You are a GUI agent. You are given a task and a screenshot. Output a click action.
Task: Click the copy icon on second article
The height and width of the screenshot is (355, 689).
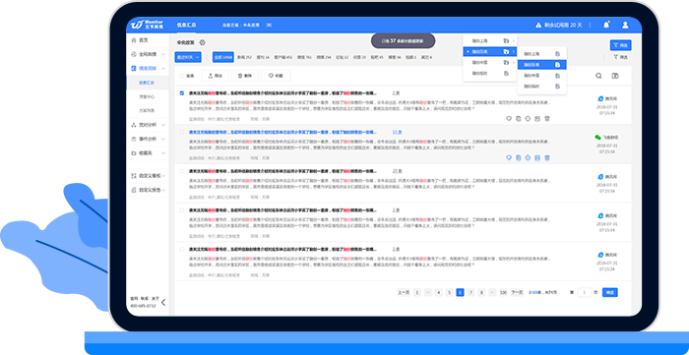[519, 158]
